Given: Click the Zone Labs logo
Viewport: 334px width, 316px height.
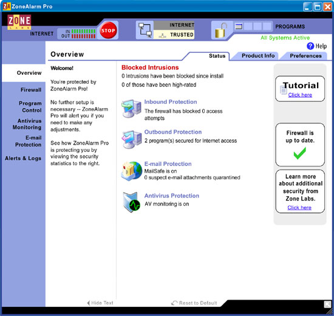Looking at the screenshot, I should 19,22.
